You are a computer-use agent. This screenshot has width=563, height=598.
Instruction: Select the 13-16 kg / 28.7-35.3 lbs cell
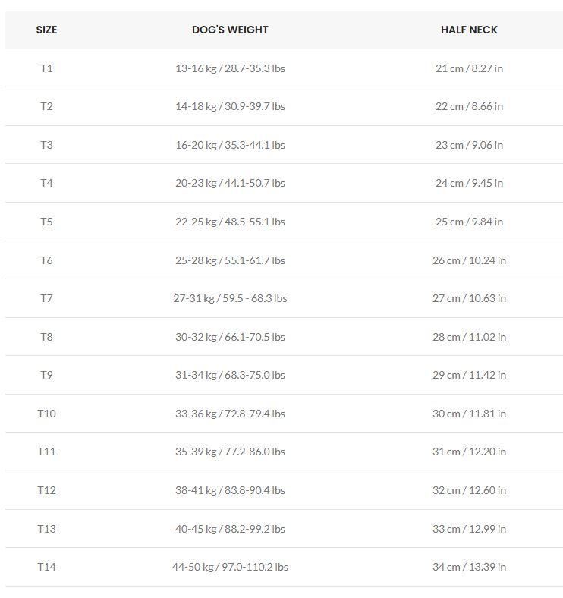230,68
